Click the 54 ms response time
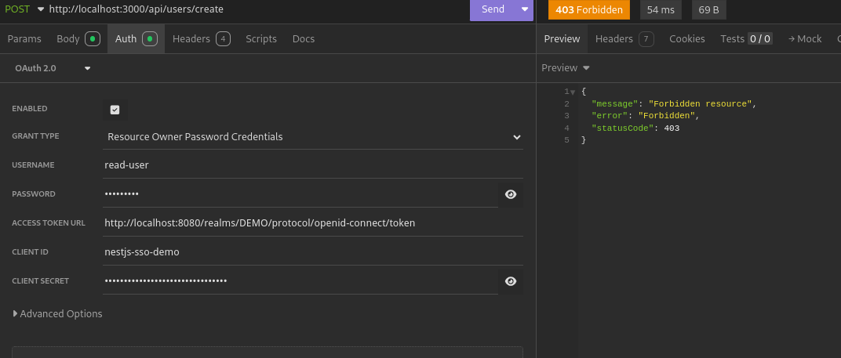This screenshot has height=358, width=841. tap(661, 9)
